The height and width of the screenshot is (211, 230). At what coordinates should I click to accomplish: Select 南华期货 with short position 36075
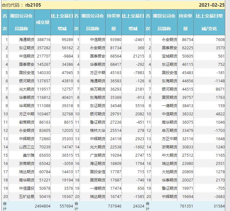pos(170,122)
